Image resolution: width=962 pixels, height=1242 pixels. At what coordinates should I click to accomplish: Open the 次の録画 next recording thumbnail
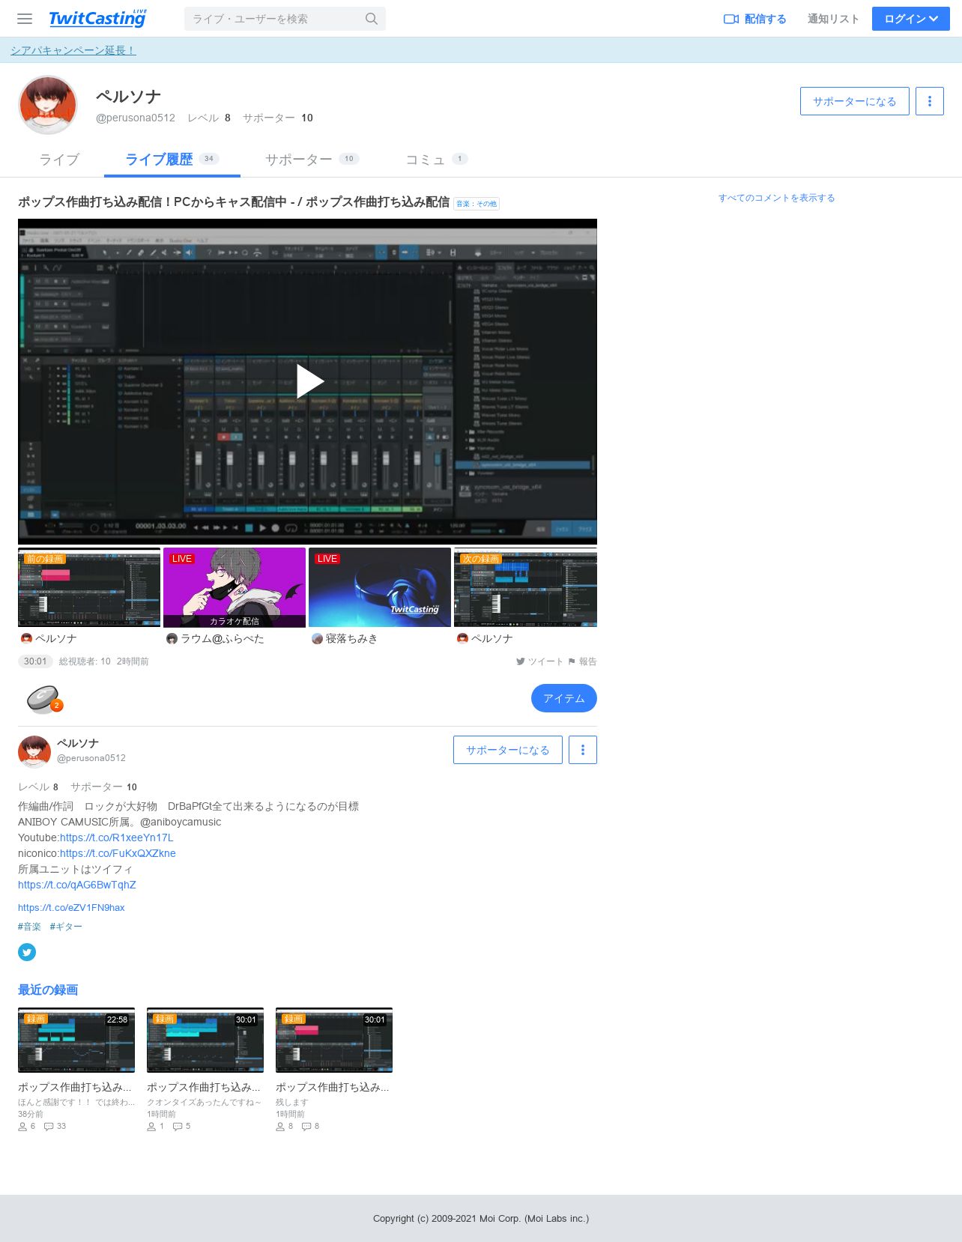click(x=525, y=587)
